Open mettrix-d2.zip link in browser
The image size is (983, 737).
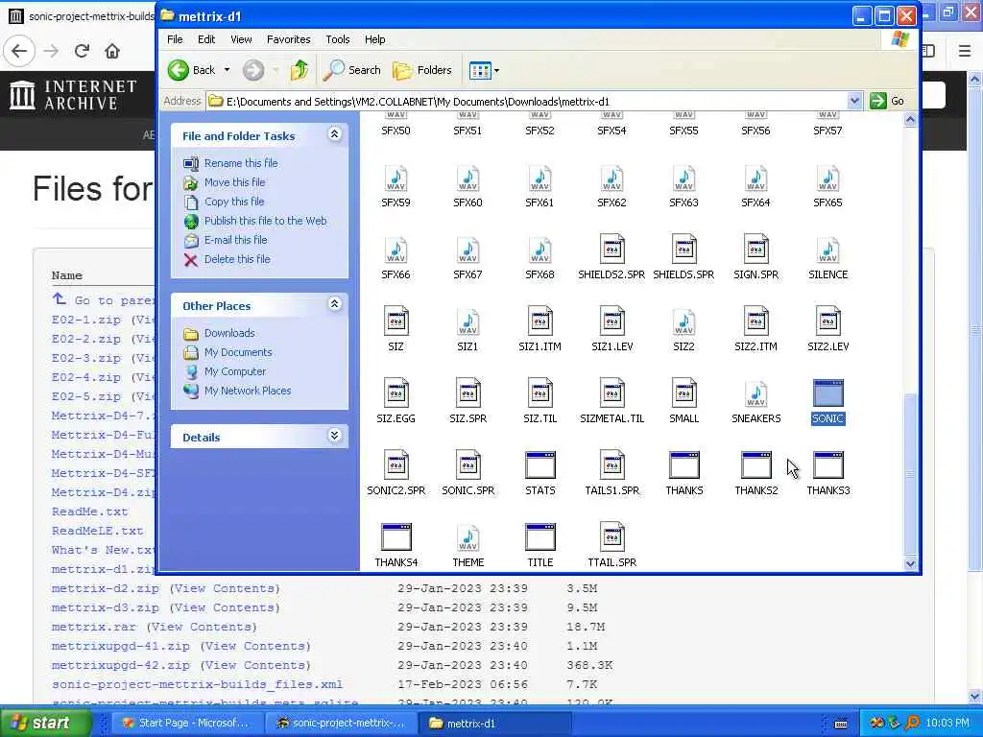tap(106, 588)
